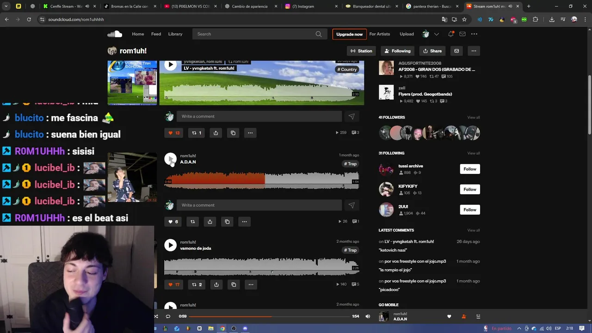Follow 2UU!
This screenshot has height=333, width=592.
[x=470, y=210]
